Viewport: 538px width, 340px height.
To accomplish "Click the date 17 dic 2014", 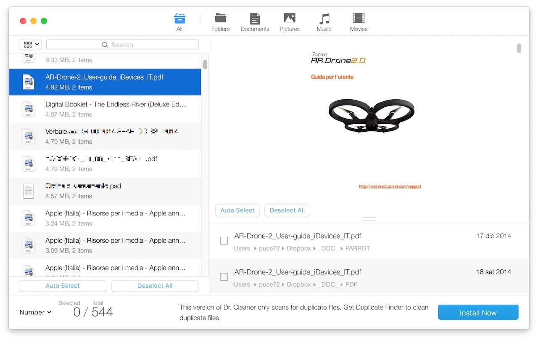I will click(x=493, y=236).
